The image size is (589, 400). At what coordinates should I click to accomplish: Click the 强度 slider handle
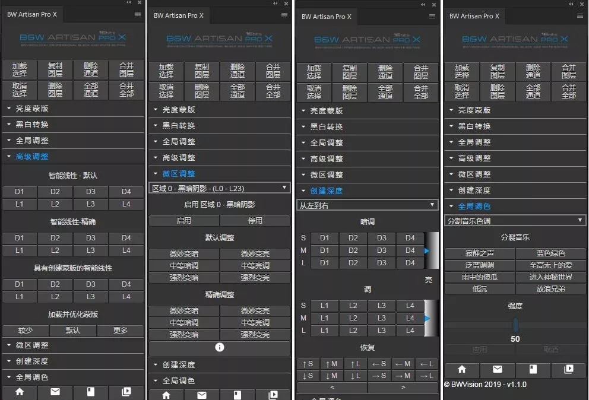pyautogui.click(x=515, y=325)
